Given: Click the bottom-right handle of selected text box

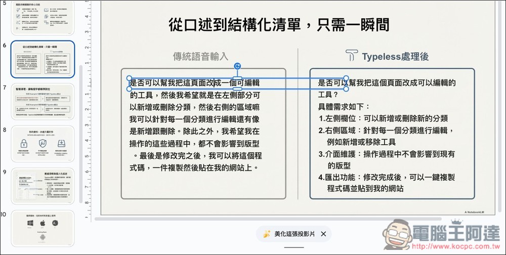Looking at the screenshot, I should coord(346,89).
